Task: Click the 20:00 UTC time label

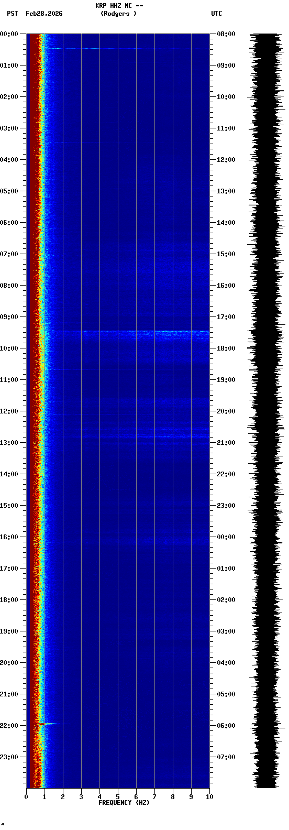Action: (x=226, y=411)
